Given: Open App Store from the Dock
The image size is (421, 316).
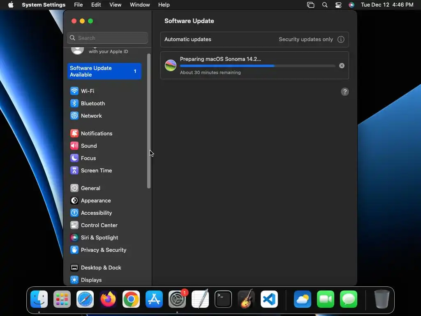Looking at the screenshot, I should click(x=154, y=299).
